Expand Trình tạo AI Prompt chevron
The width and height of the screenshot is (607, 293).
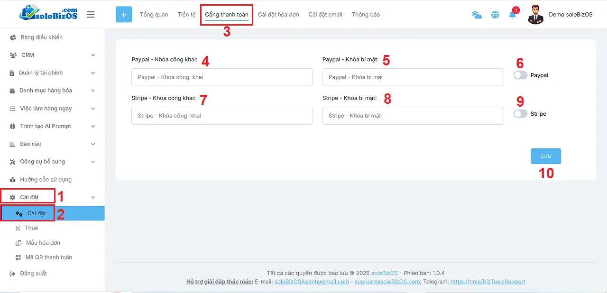(x=93, y=126)
